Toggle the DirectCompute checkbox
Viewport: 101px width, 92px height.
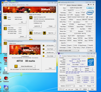click(79, 45)
